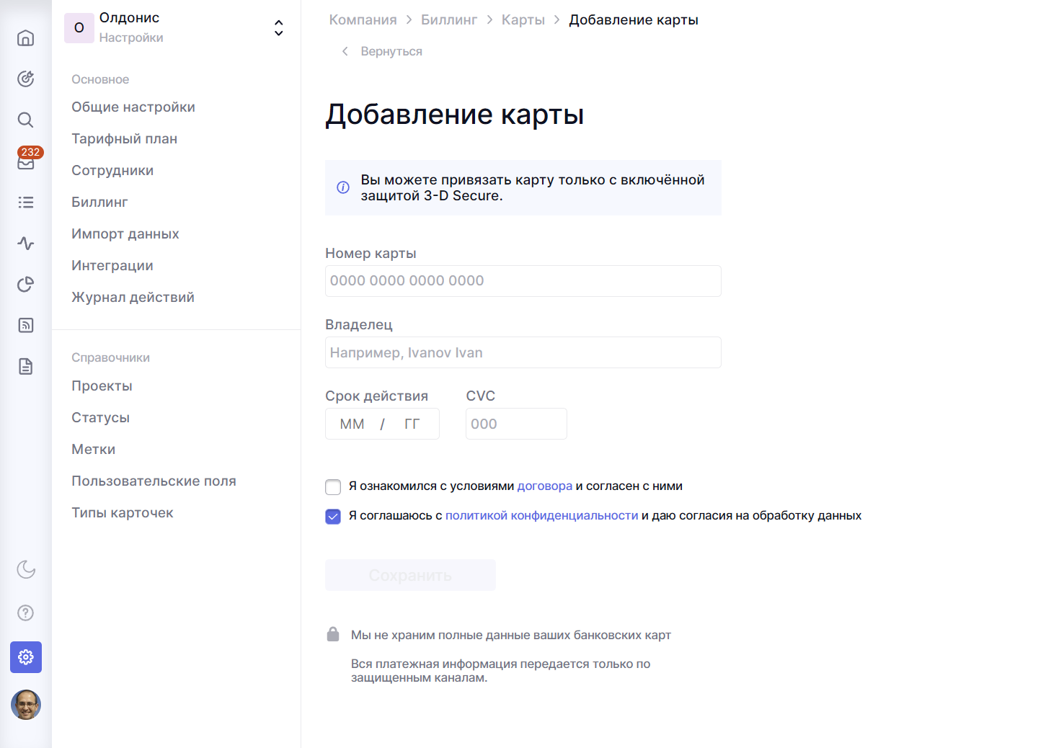
Task: Open the task list icon
Action: tap(26, 202)
